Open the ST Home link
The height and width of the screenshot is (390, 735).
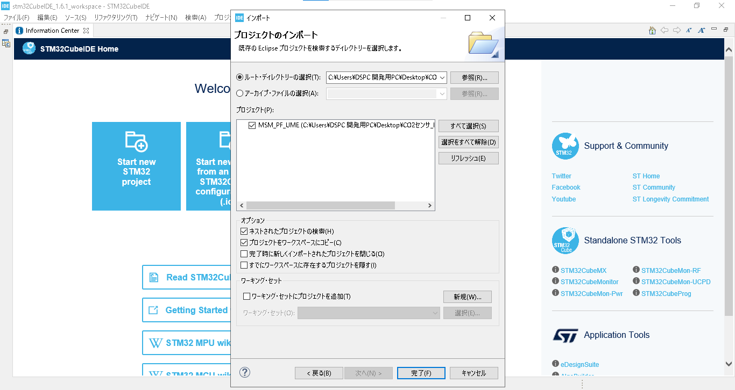pos(646,176)
